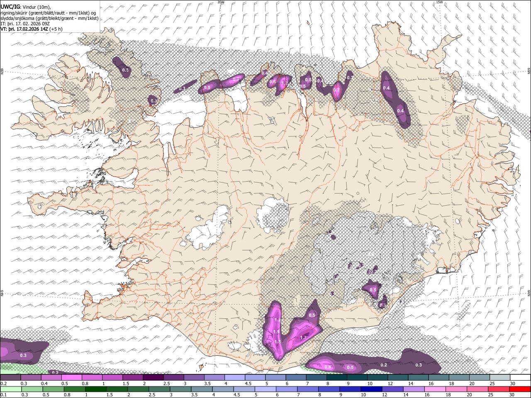
Task: Click the rain legend swatch between 25 and 30
Action: (499, 389)
